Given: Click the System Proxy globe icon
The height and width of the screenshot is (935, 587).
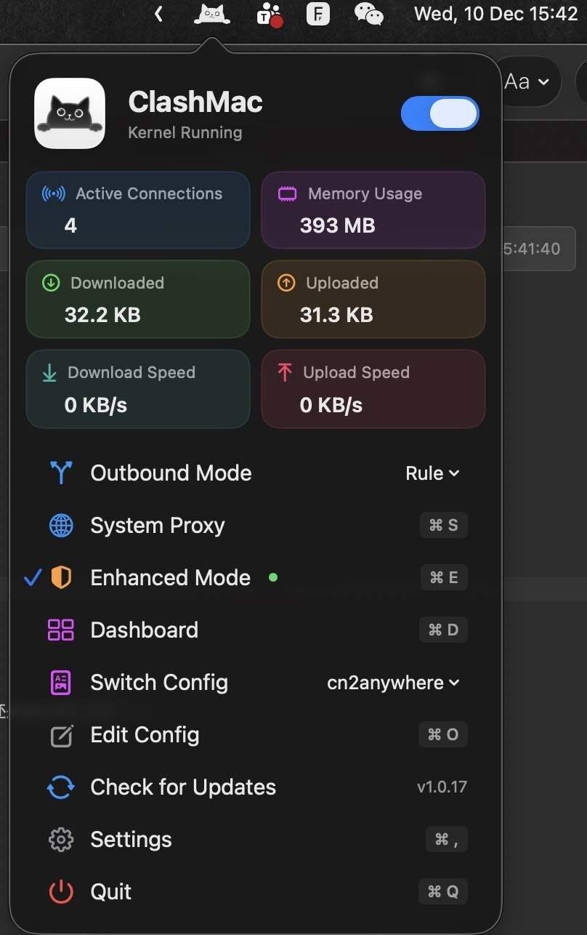Looking at the screenshot, I should 61,526.
